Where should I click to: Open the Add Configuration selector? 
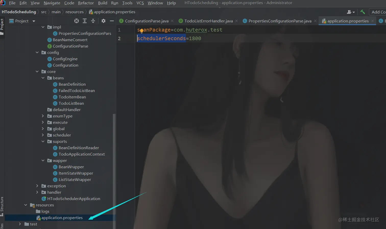pyautogui.click(x=378, y=12)
